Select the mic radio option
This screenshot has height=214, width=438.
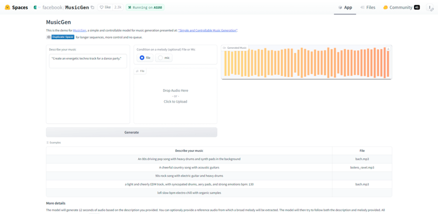(164, 58)
